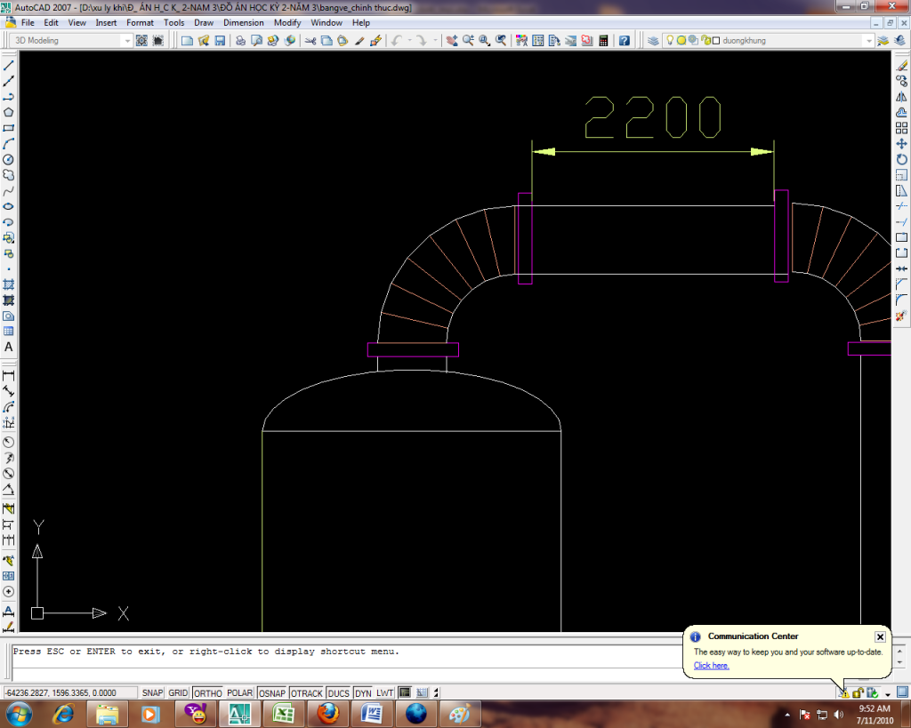The width and height of the screenshot is (911, 728).
Task: Toggle POLAR tracking in status bar
Action: point(239,692)
